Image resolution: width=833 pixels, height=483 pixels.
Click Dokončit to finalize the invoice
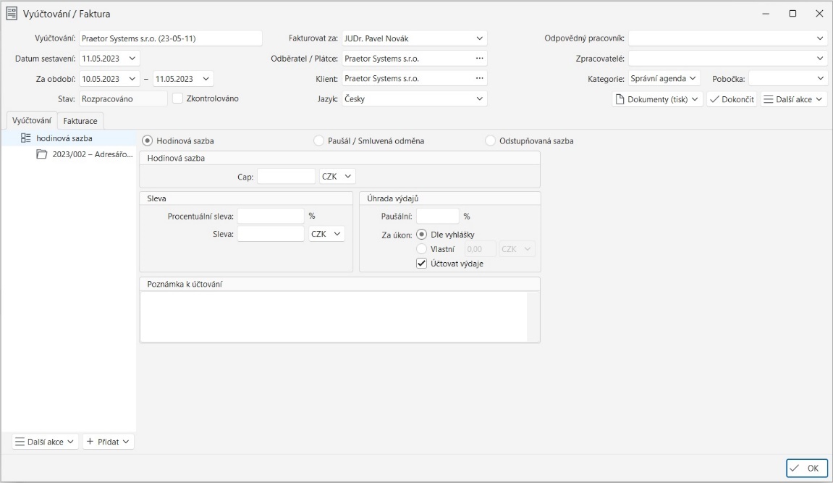[732, 99]
